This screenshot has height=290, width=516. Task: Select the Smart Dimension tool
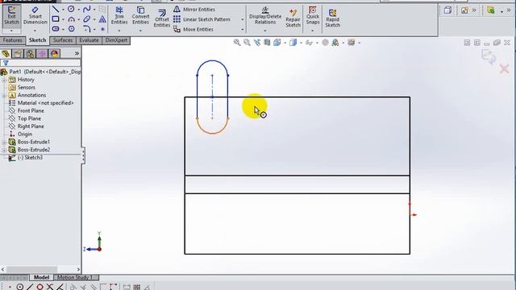[35, 16]
